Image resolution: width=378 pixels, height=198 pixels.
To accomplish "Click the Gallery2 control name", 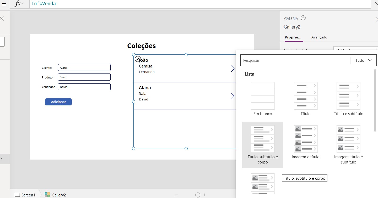I will tap(292, 27).
